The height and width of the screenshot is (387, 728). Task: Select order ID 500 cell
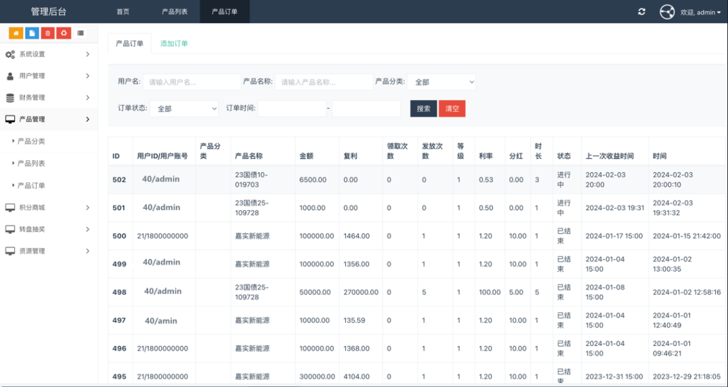(119, 236)
